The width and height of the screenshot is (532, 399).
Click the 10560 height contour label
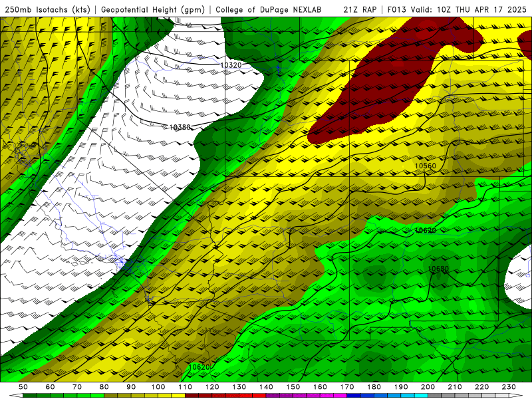426,166
